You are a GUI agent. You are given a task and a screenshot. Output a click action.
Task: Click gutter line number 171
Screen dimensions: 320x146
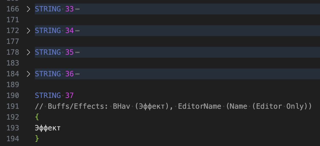pos(13,20)
